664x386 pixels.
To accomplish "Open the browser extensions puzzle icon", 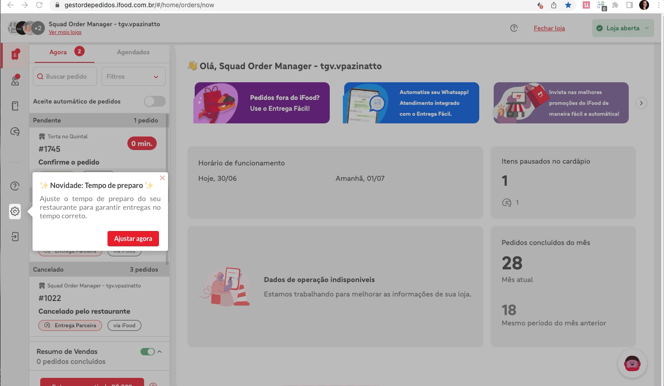I will click(x=615, y=5).
